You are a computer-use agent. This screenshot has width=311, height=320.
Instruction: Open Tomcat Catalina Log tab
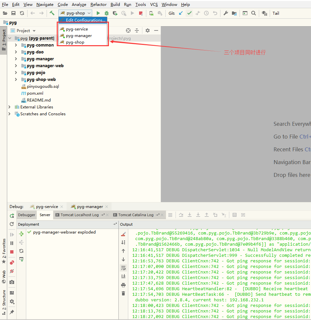pyautogui.click(x=136, y=215)
